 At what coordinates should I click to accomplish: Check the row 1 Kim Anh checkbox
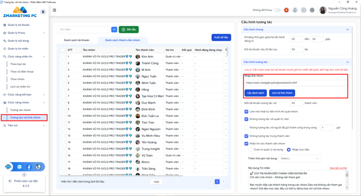click(63, 56)
